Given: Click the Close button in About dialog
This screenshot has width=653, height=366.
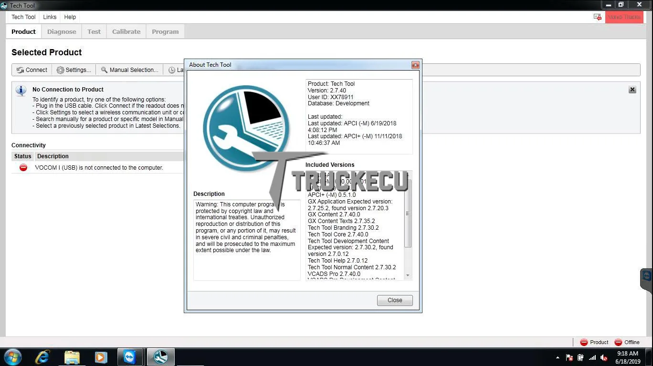Looking at the screenshot, I should point(395,300).
